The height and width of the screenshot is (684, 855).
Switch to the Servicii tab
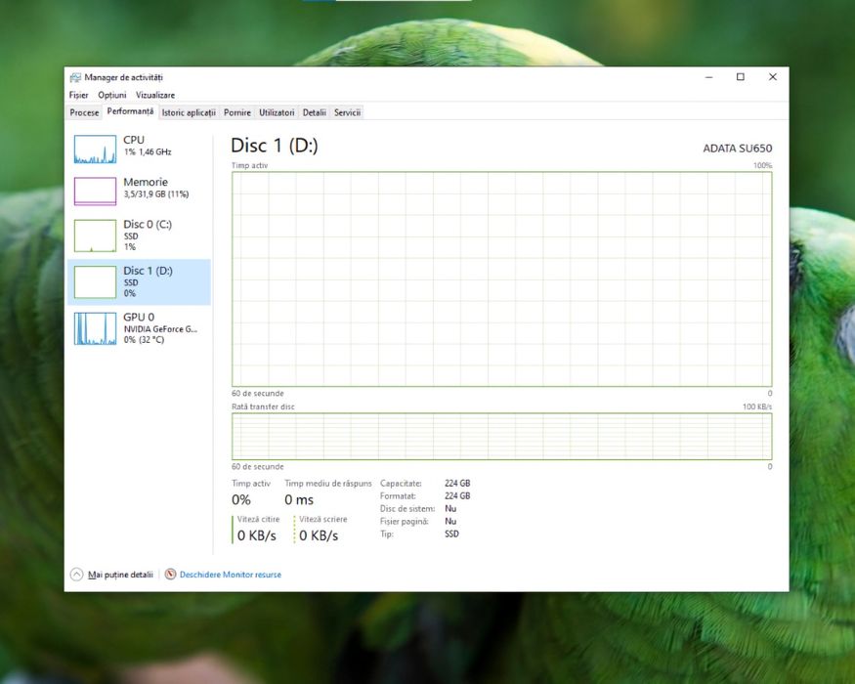coord(347,112)
